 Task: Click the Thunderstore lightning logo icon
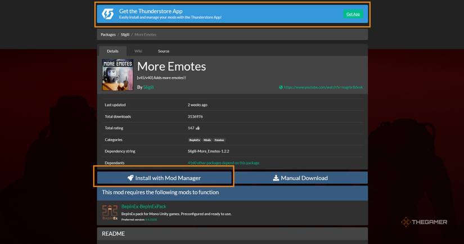[x=108, y=14]
